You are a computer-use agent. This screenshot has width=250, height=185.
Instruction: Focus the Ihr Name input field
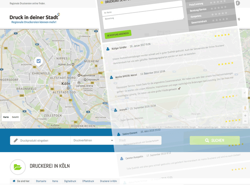click(x=142, y=8)
